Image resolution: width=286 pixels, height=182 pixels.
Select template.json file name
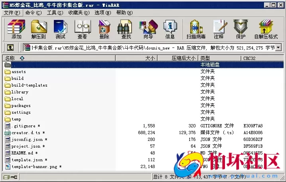tap(30, 160)
